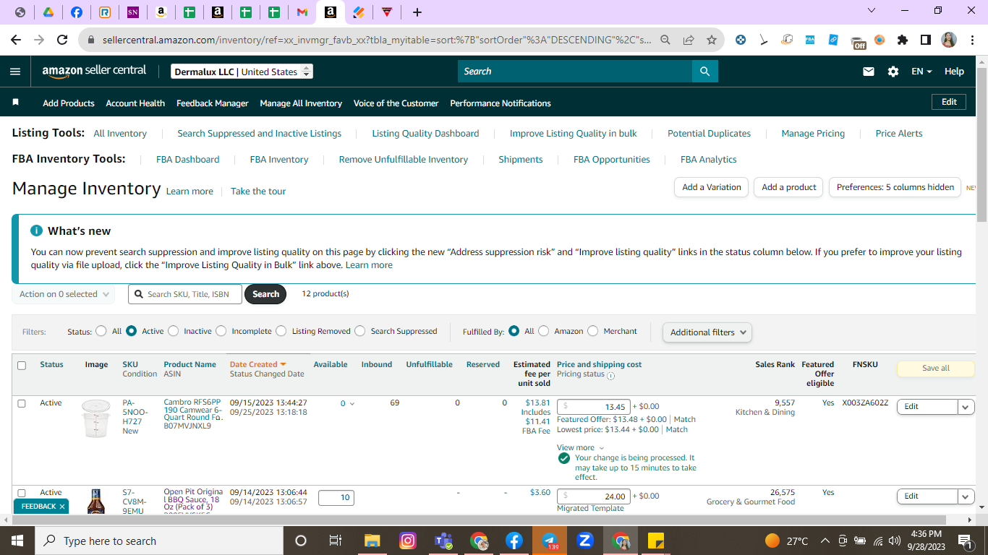Image resolution: width=988 pixels, height=555 pixels.
Task: Open the dropdown arrow beside Cambro row Edit
Action: [966, 407]
